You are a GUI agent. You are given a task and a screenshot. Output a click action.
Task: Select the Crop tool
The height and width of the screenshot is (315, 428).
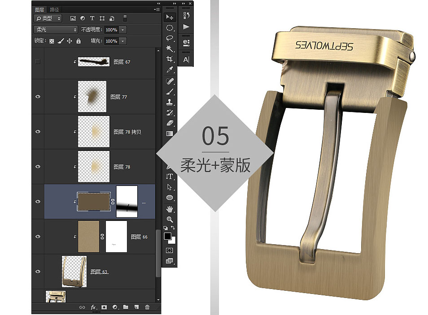170,59
